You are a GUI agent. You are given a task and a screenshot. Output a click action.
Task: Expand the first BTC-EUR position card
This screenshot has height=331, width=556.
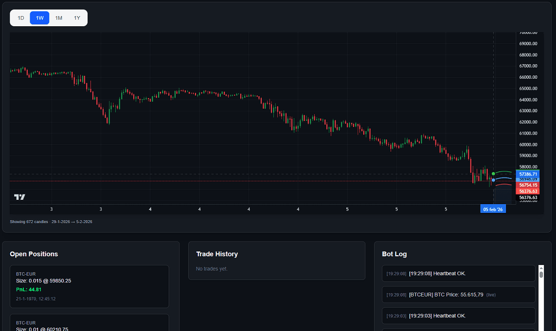coord(89,287)
